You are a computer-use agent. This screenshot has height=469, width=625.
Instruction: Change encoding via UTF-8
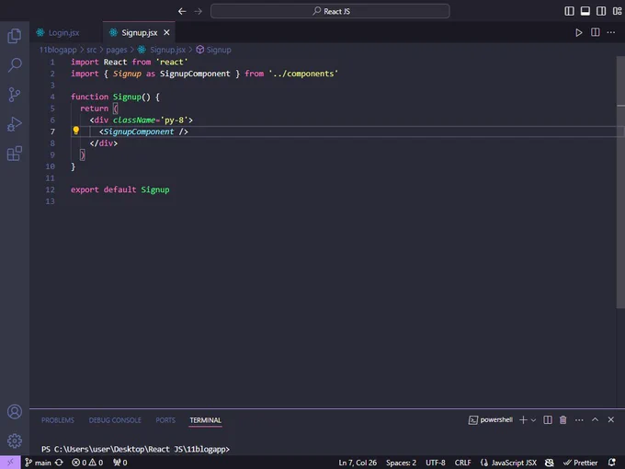436,463
